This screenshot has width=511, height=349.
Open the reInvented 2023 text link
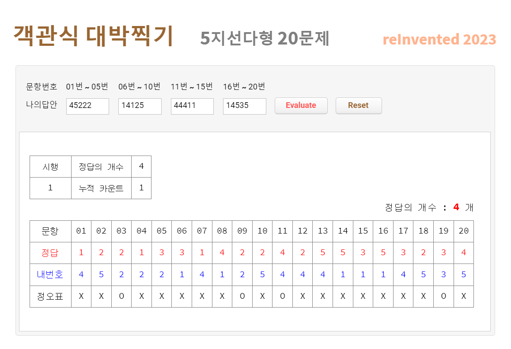(x=439, y=39)
